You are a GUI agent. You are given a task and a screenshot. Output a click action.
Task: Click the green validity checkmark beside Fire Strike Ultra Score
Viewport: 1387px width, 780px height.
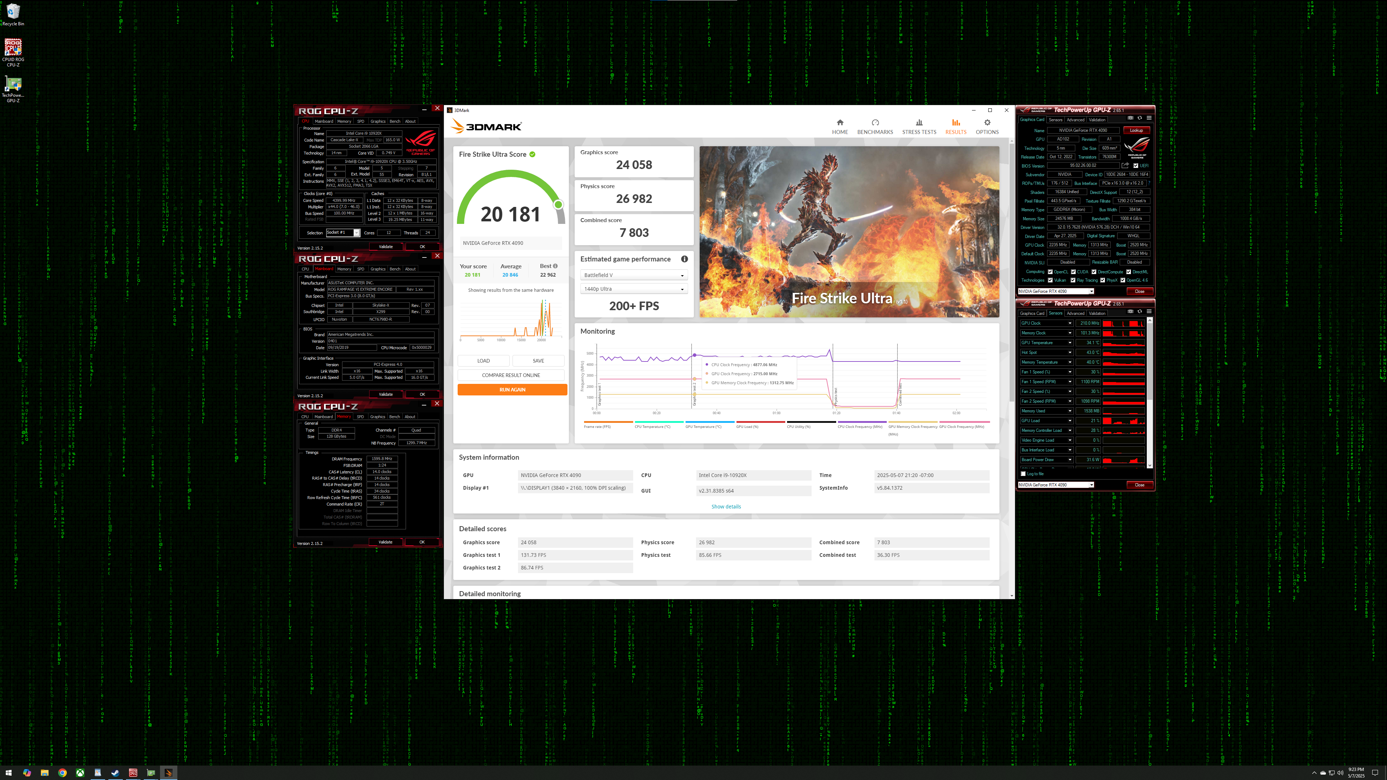click(x=532, y=154)
